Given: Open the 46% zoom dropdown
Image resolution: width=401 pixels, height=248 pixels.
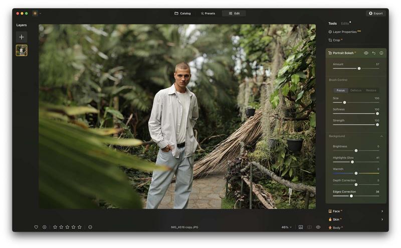Looking at the screenshot, I should click(x=286, y=227).
